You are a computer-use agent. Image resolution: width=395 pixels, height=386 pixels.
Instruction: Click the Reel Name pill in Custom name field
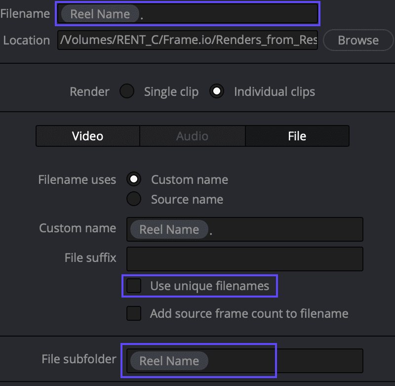(168, 229)
